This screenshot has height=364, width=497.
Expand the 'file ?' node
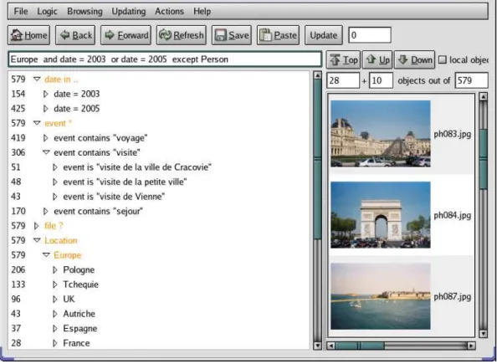pyautogui.click(x=37, y=226)
